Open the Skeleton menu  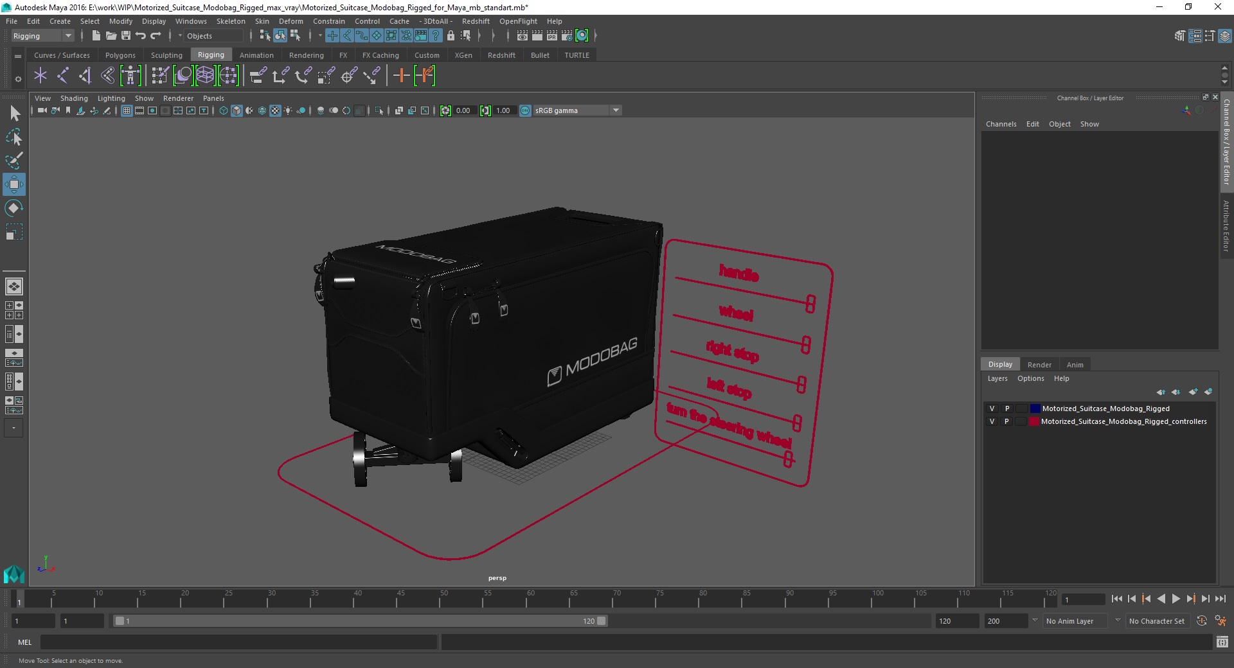(x=231, y=21)
